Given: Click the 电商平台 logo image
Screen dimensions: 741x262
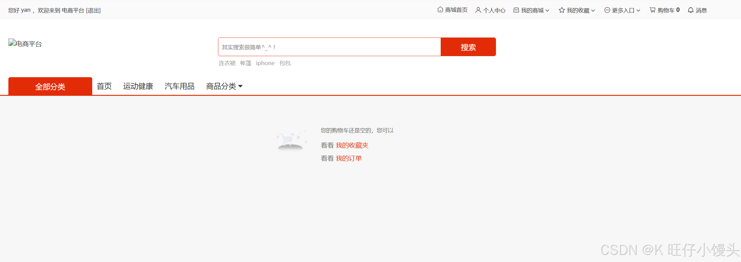Looking at the screenshot, I should [25, 43].
